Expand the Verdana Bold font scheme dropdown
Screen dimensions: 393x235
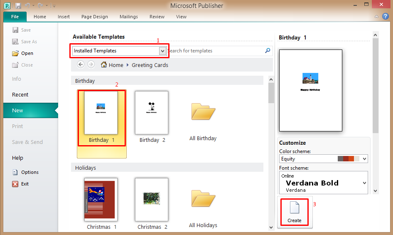tap(364, 183)
